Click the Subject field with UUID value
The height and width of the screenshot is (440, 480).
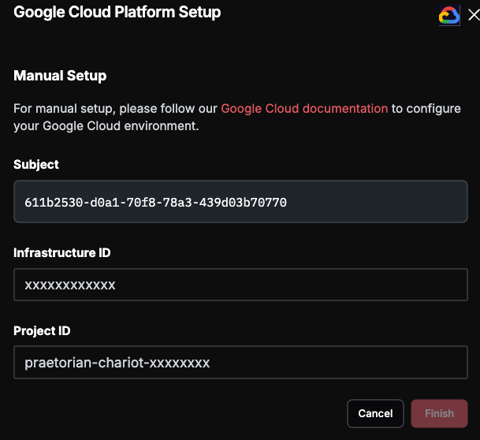pyautogui.click(x=240, y=202)
